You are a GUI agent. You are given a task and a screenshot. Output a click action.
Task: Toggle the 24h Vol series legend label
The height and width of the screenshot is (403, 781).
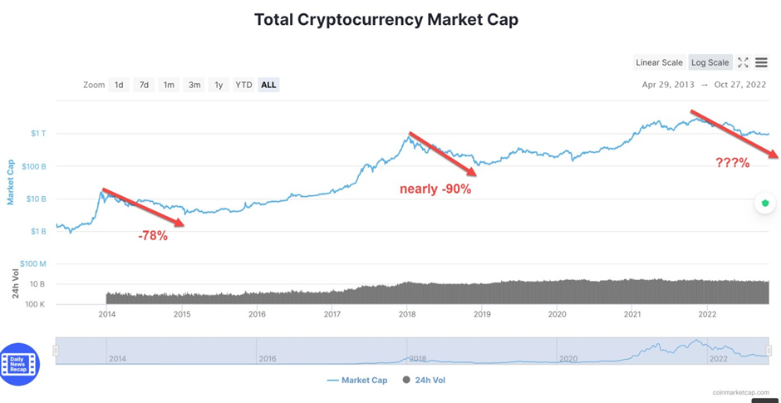[x=430, y=380]
